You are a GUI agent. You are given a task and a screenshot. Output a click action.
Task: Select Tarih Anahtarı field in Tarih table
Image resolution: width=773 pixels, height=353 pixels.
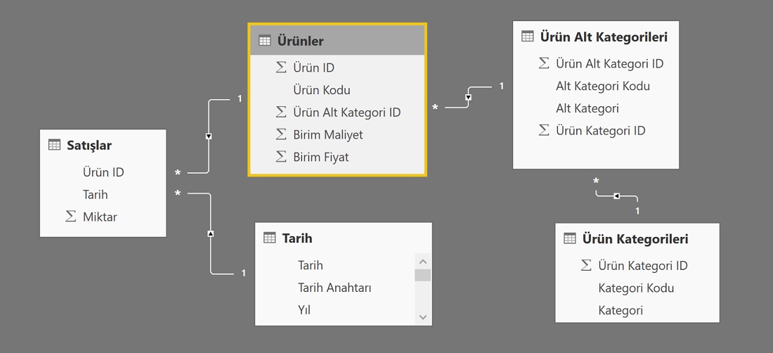(x=334, y=288)
